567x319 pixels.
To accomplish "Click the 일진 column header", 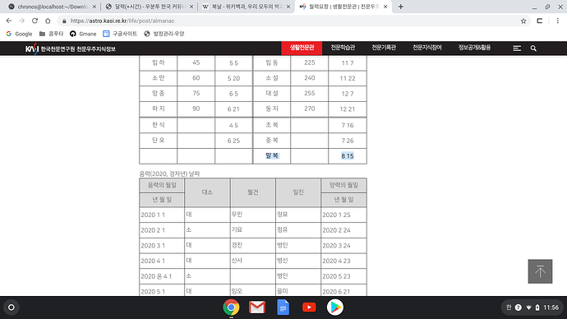I will click(x=298, y=192).
